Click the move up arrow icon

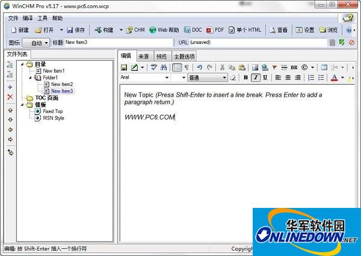10,111
